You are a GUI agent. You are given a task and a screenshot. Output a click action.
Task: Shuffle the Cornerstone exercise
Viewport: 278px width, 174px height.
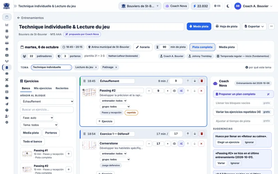181,144
